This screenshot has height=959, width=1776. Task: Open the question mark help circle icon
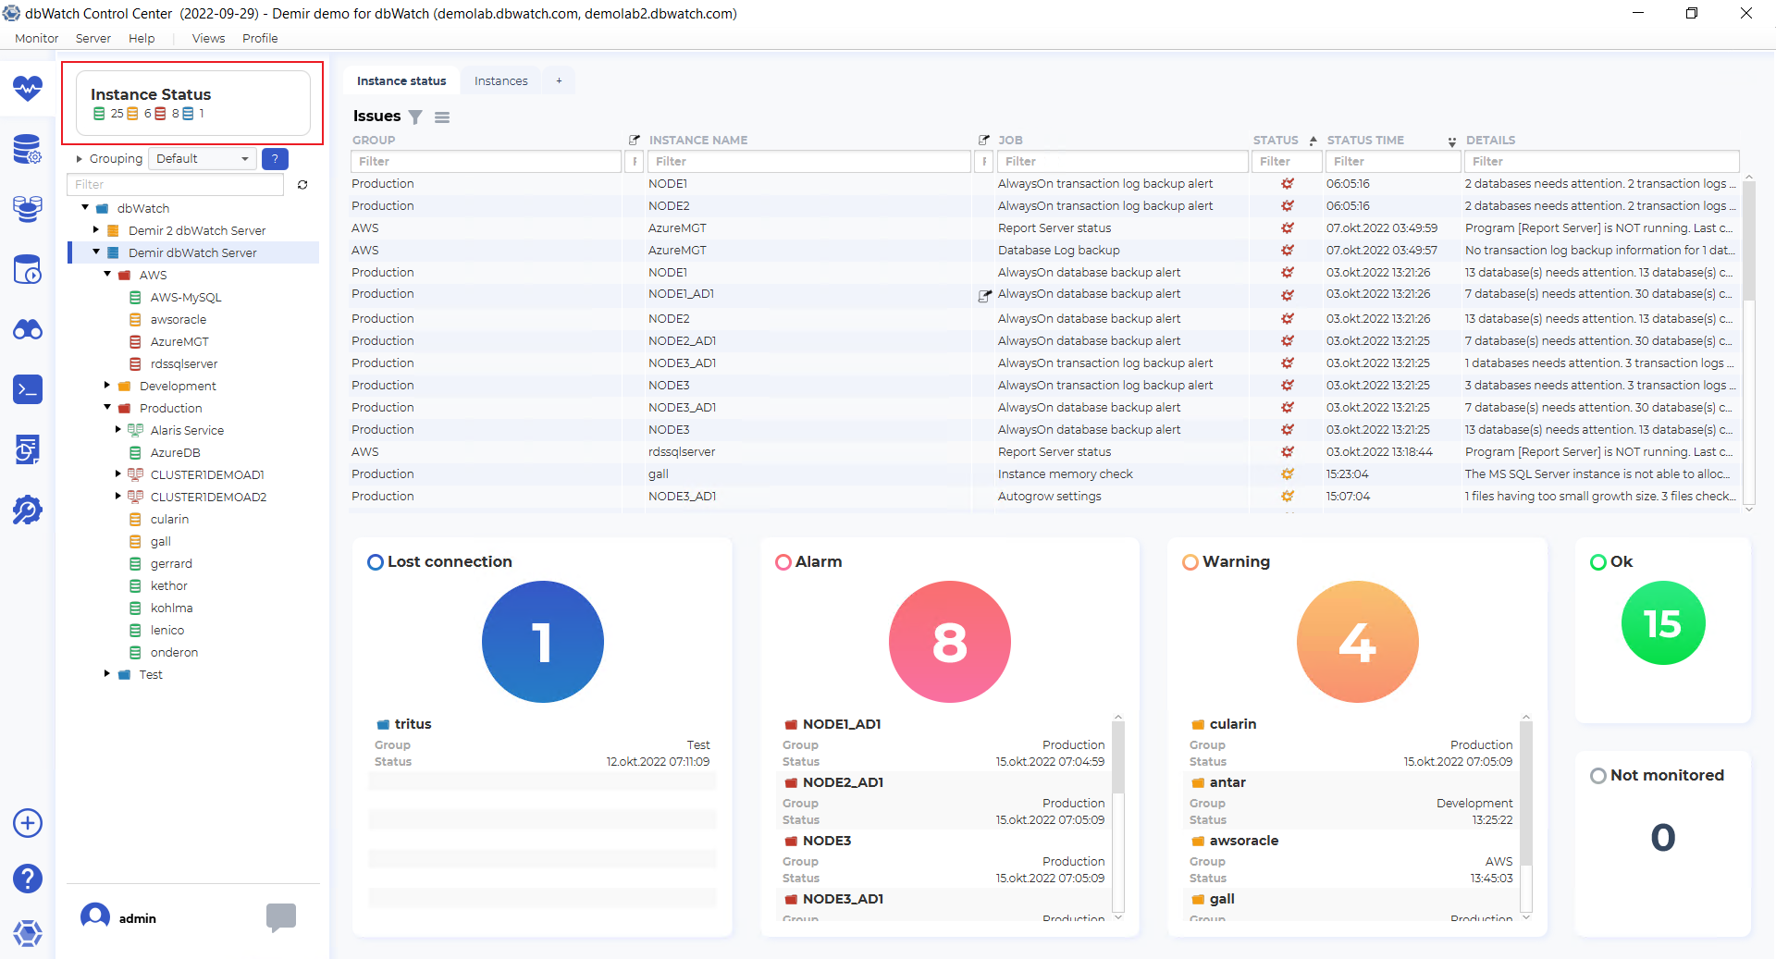(28, 879)
